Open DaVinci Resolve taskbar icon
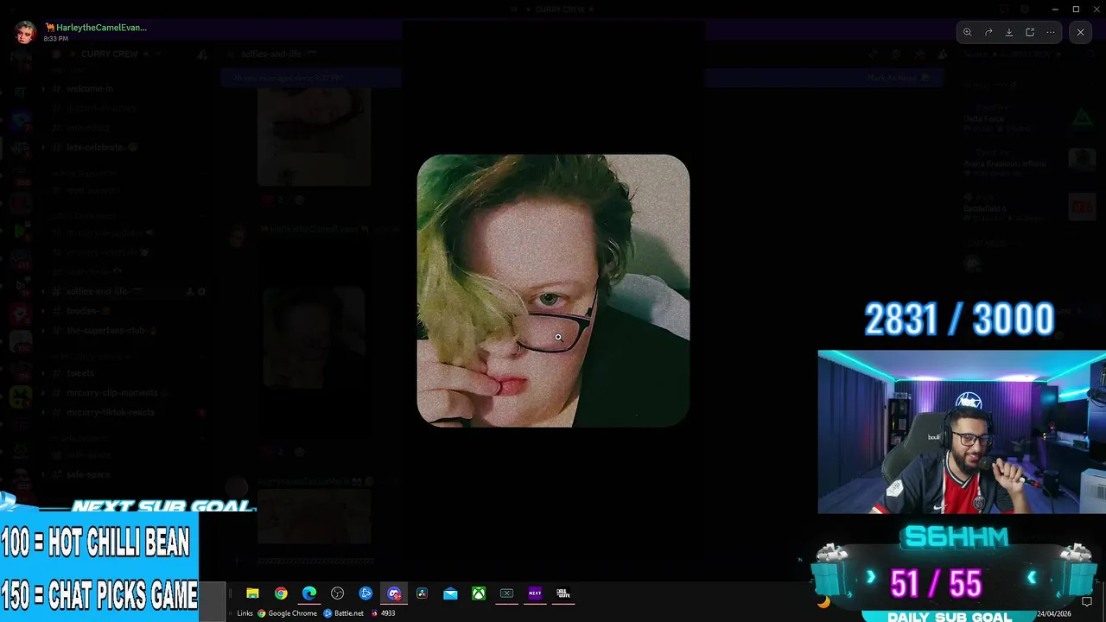Viewport: 1106px width, 622px height. (x=422, y=593)
